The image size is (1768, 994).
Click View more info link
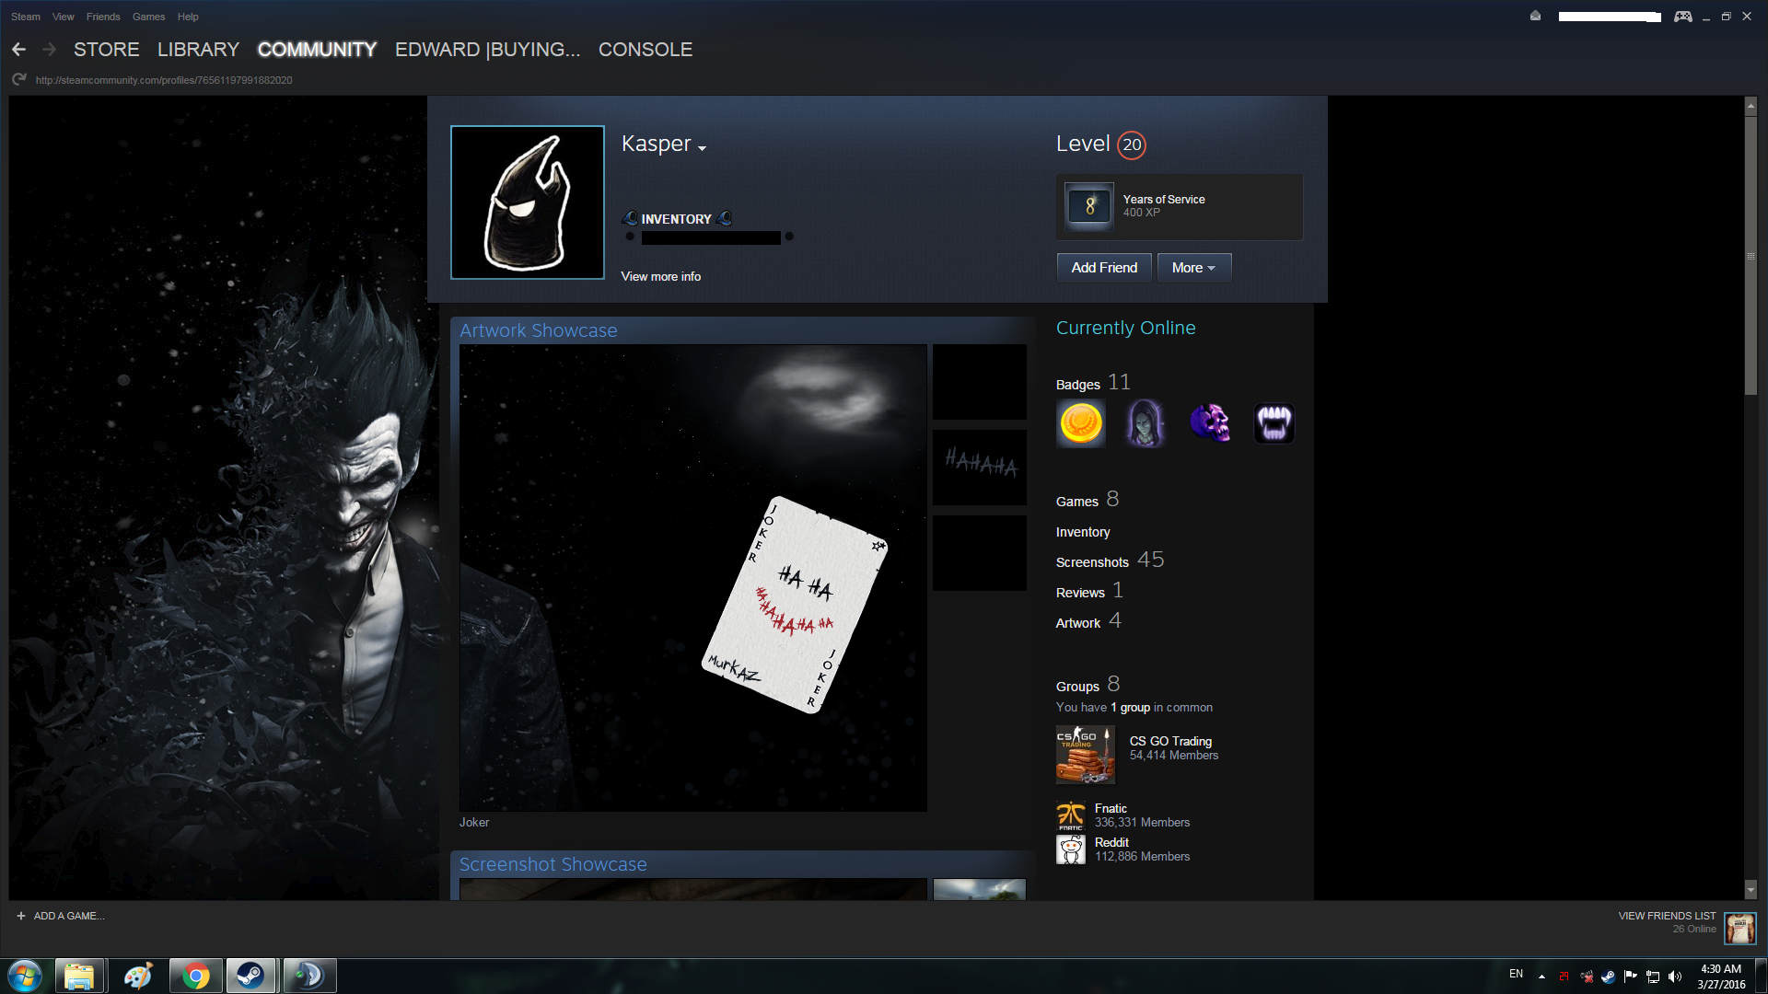coord(660,276)
